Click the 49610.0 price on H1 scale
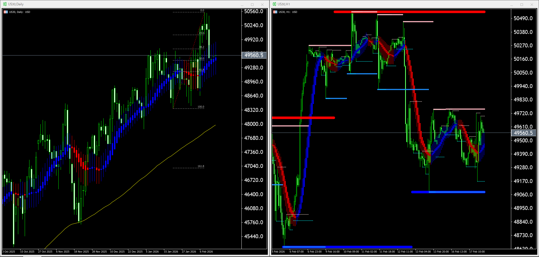The height and width of the screenshot is (257, 539). pyautogui.click(x=523, y=127)
